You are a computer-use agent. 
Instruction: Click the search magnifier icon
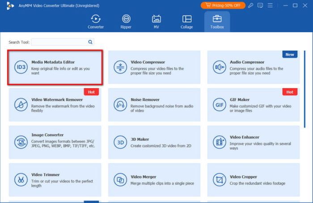click(x=90, y=42)
